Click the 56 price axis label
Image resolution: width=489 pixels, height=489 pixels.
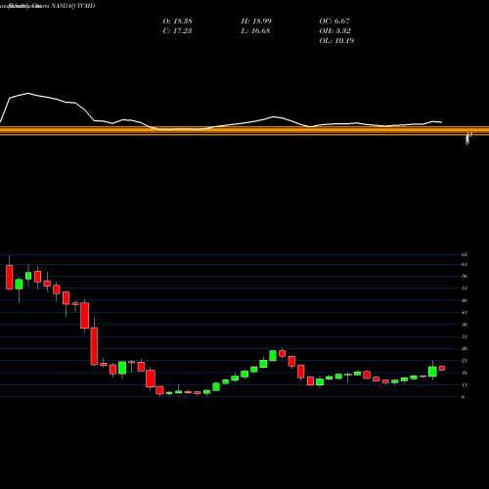coord(465,276)
